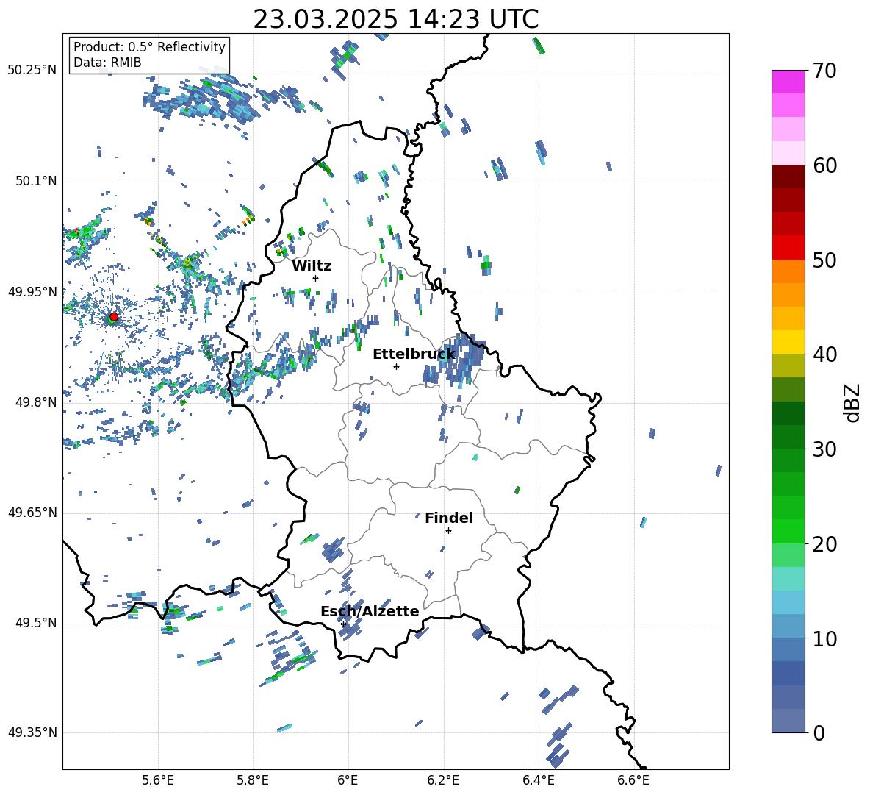
Task: Click the 'Product: 0.5° Reflectivity' text
Action: coord(149,46)
